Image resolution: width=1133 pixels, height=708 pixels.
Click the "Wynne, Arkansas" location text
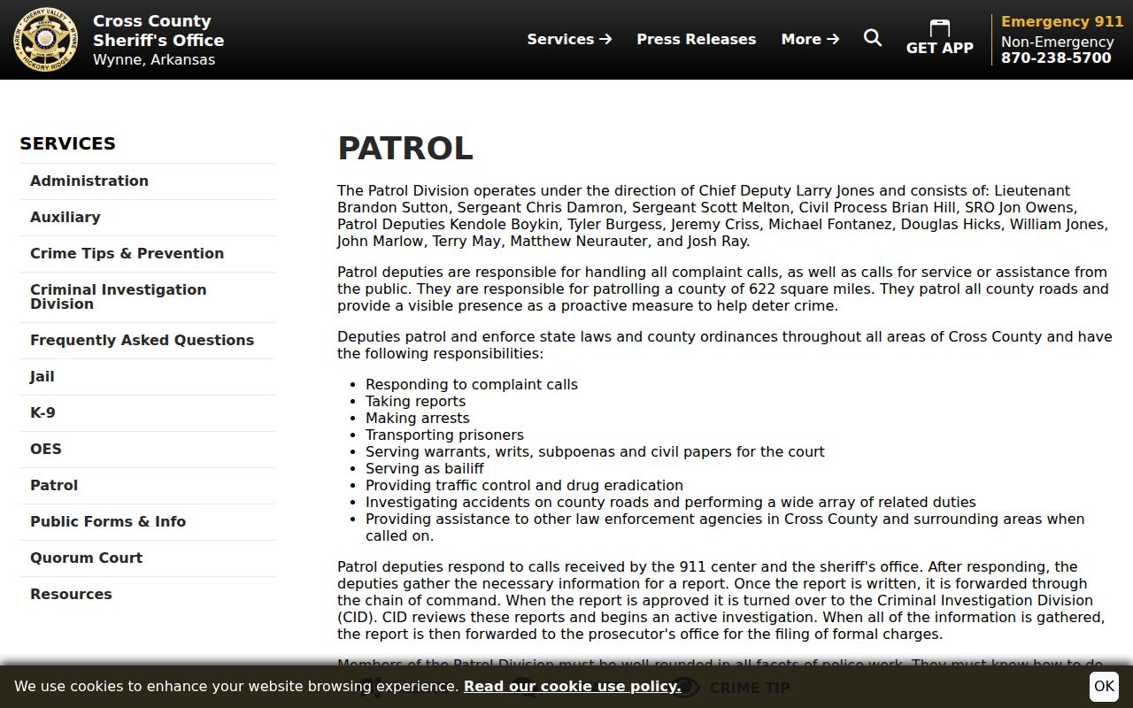pos(154,59)
